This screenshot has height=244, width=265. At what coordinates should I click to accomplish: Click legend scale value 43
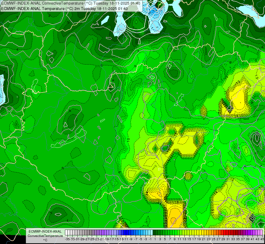point(257,239)
